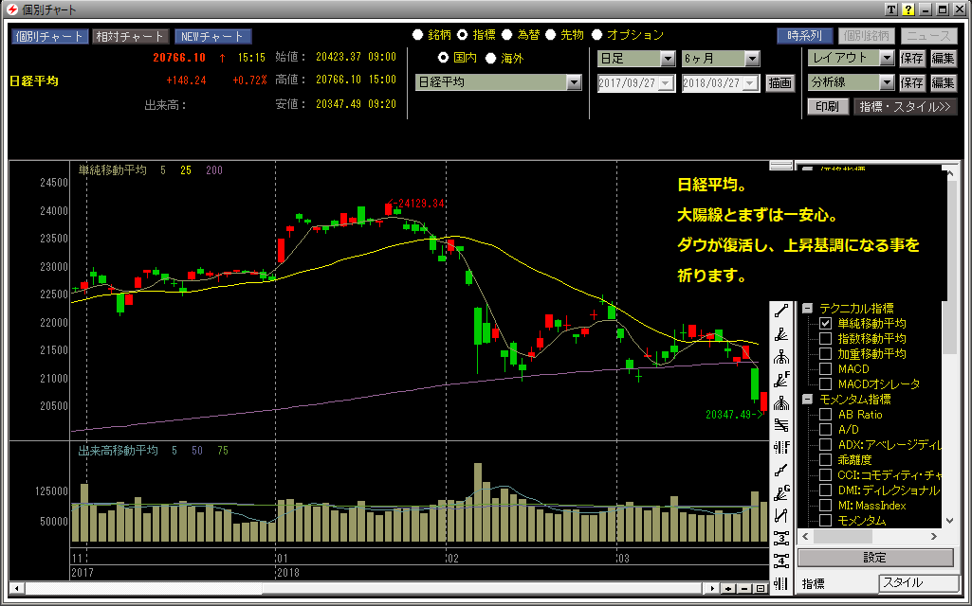Check the 乖離度 indicator

pos(825,460)
